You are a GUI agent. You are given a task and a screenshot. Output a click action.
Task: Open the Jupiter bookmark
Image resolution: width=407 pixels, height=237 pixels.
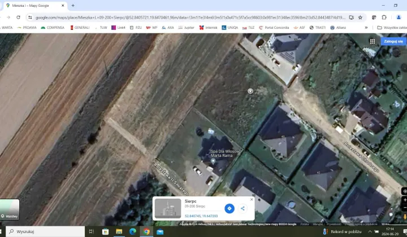[187, 28]
